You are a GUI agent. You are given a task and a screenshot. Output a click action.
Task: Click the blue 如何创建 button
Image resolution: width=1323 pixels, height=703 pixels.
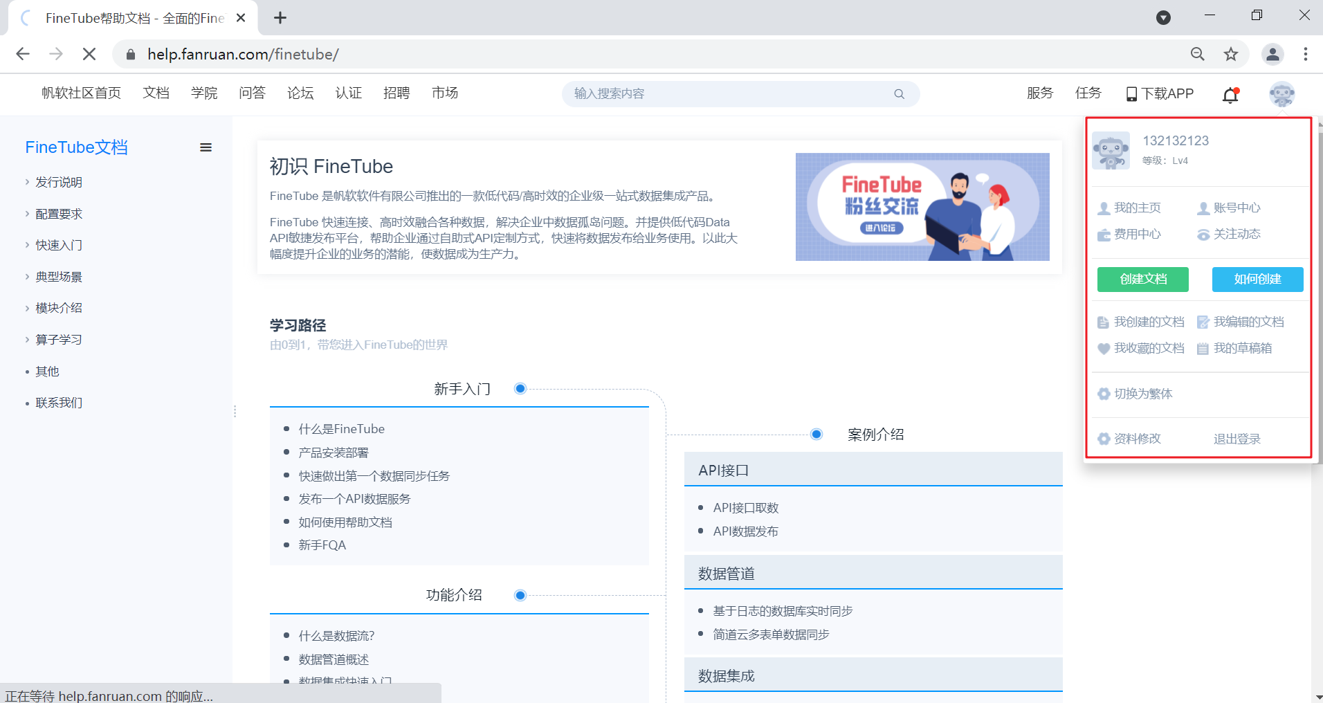click(1258, 280)
